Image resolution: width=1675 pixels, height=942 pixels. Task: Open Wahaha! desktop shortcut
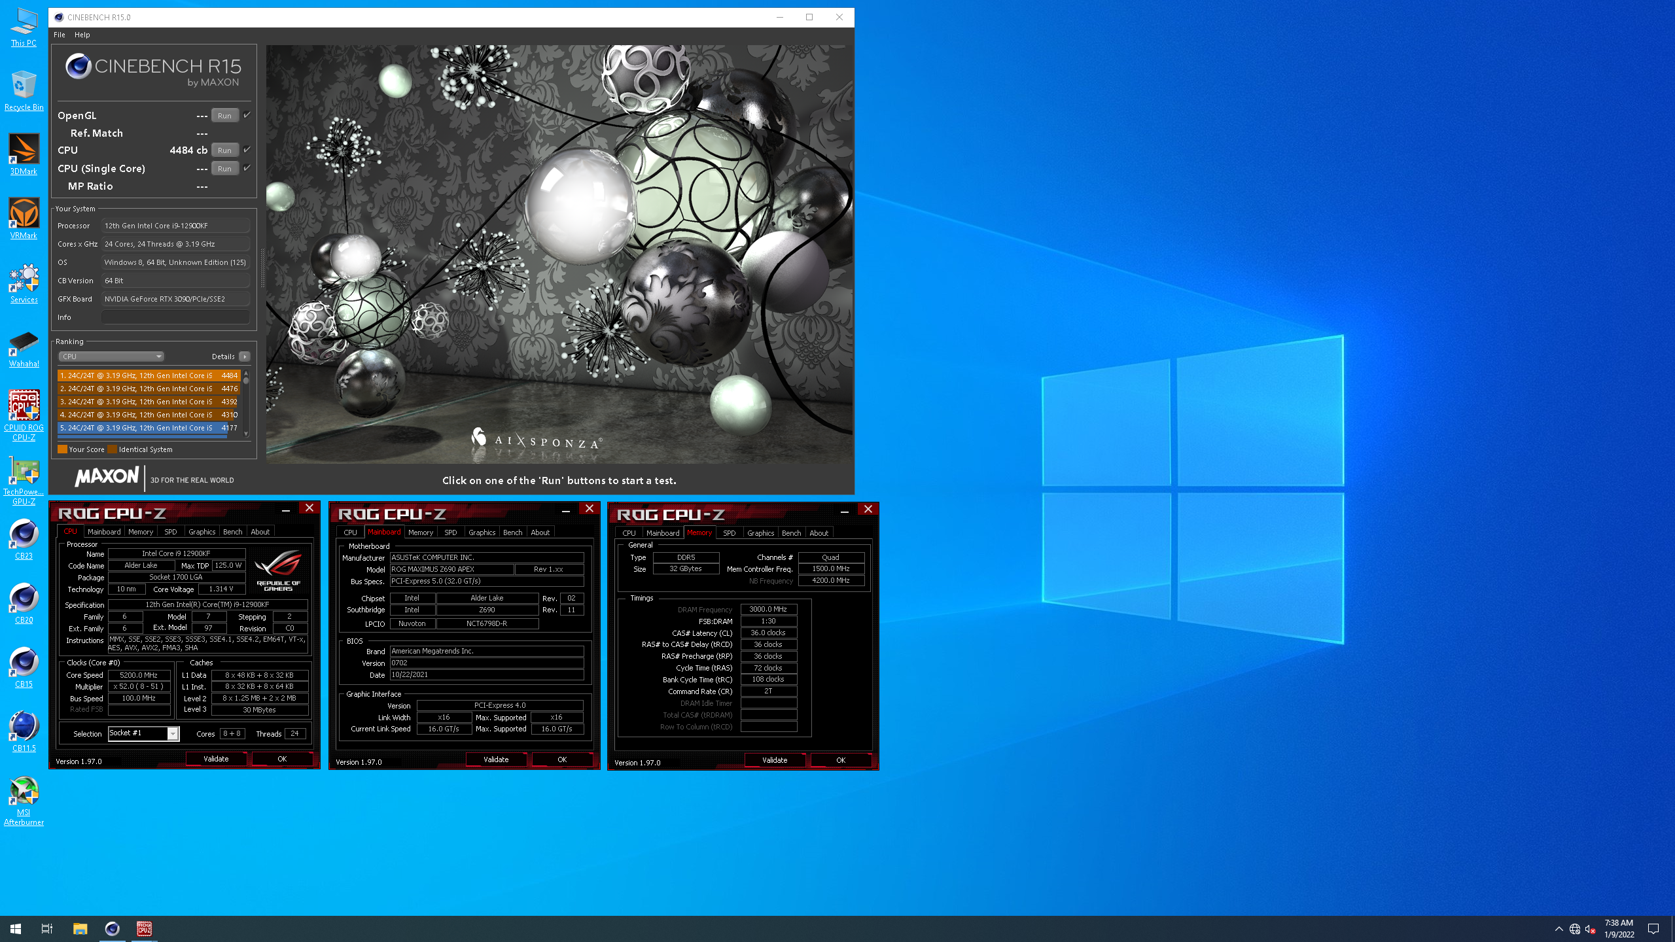pyautogui.click(x=24, y=347)
